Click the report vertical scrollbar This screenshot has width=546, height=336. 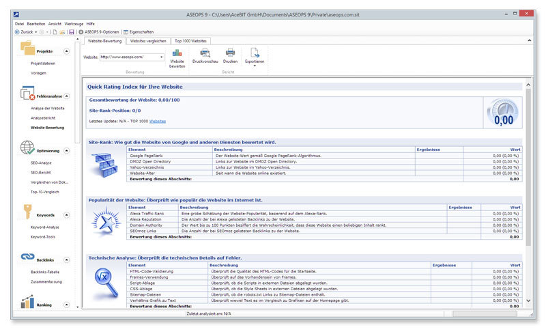[528, 167]
